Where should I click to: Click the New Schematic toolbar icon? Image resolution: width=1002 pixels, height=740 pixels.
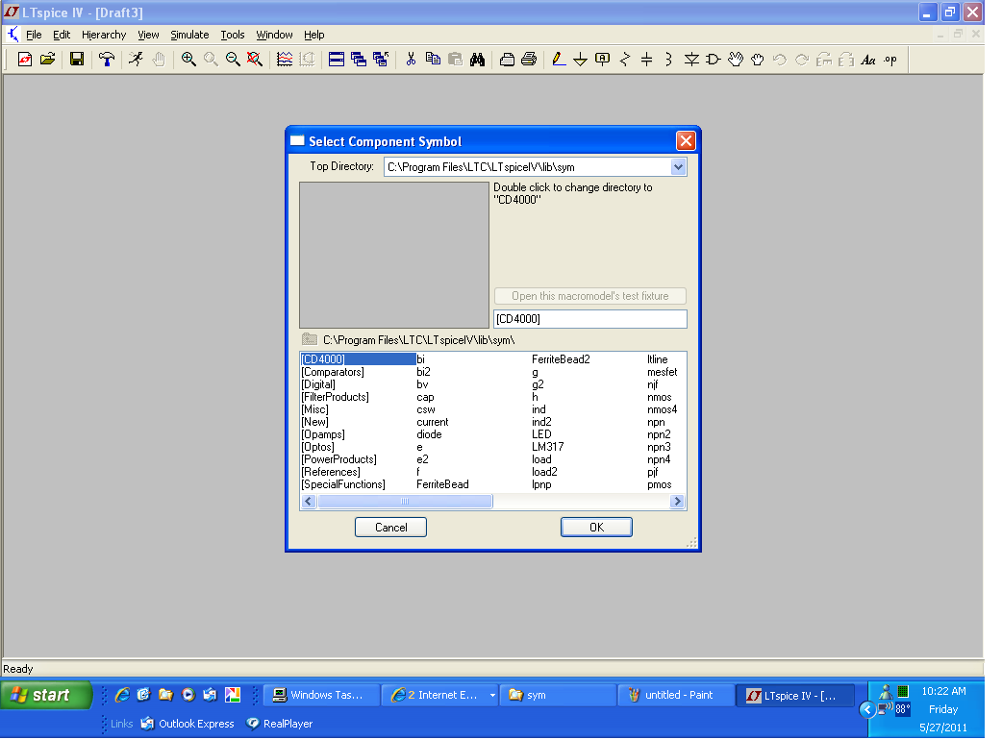click(25, 60)
